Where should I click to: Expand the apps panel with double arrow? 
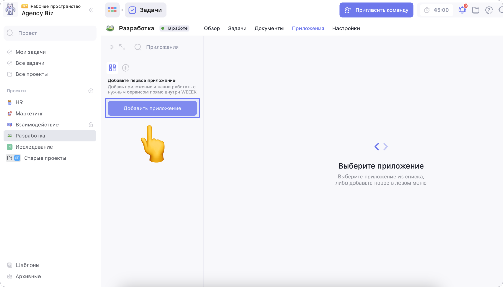coord(111,47)
